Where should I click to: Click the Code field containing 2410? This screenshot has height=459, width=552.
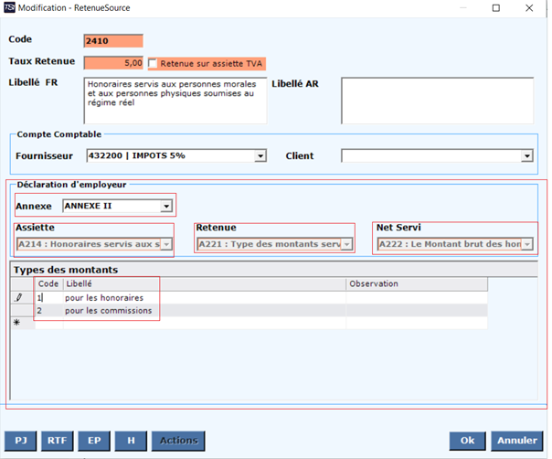coord(113,41)
